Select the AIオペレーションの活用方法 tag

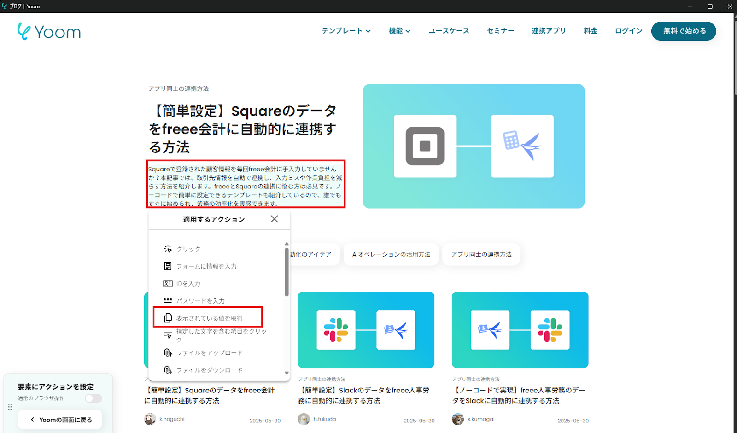[x=391, y=254]
